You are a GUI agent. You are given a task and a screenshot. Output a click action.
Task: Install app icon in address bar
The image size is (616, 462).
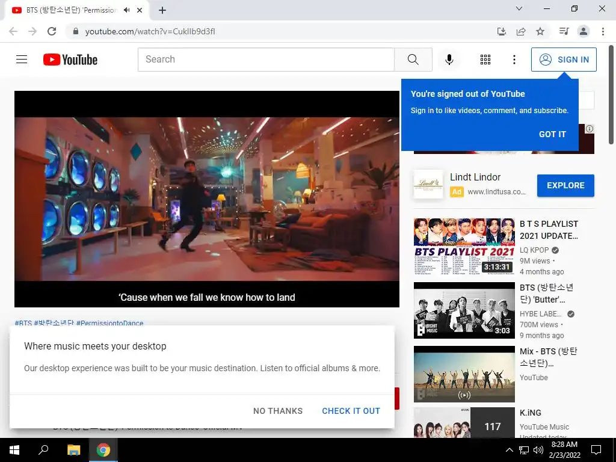pyautogui.click(x=501, y=31)
